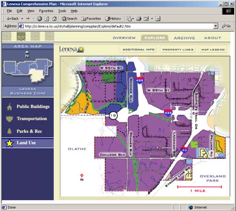Screen dimensions: 236x211
Task: Open the View menu
Action: click(x=31, y=11)
